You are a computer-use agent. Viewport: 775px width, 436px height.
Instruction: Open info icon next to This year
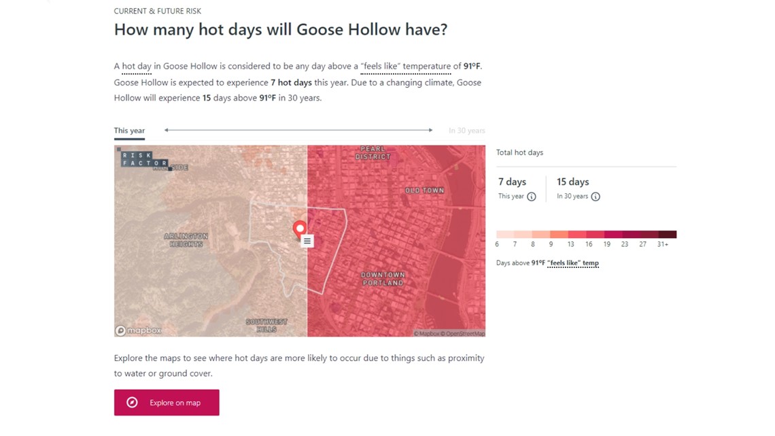tap(532, 197)
